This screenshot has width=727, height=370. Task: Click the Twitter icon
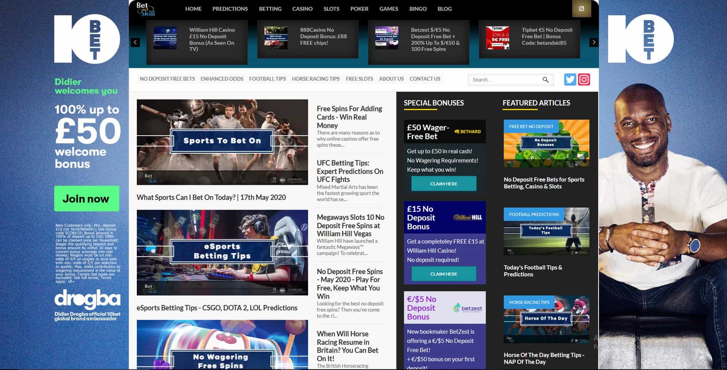[570, 80]
